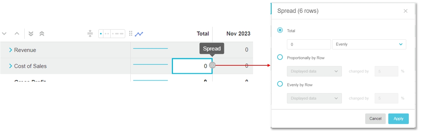The width and height of the screenshot is (422, 133).
Task: Click the expand all double-chevron icon
Action: coord(31,34)
